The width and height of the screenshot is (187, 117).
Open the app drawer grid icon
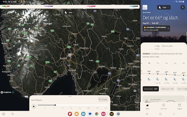[13, 114]
